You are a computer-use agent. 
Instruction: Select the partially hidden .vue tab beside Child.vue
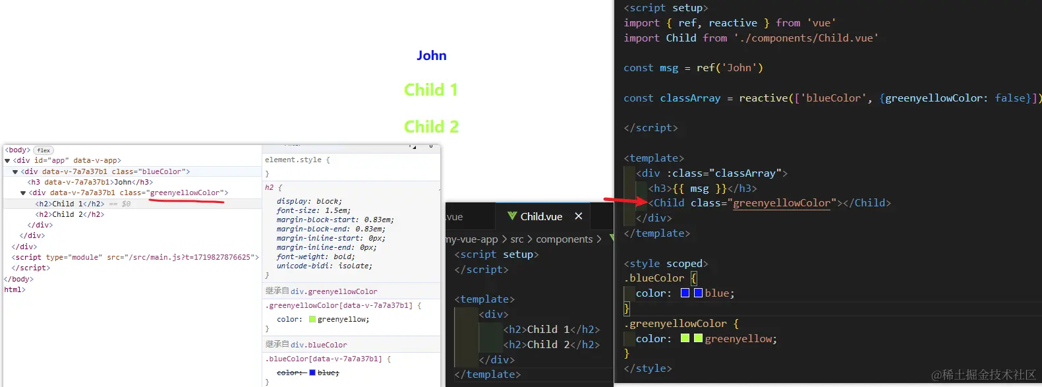click(x=469, y=216)
